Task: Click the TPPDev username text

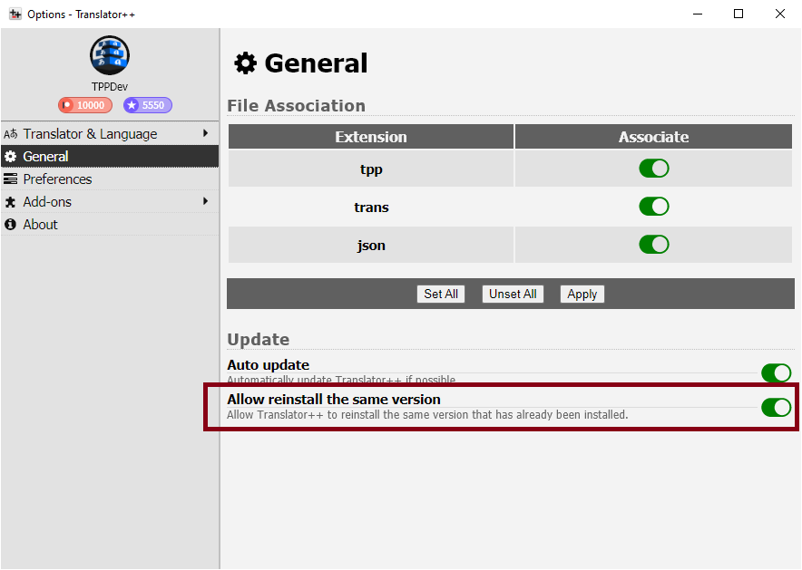Action: (x=110, y=86)
